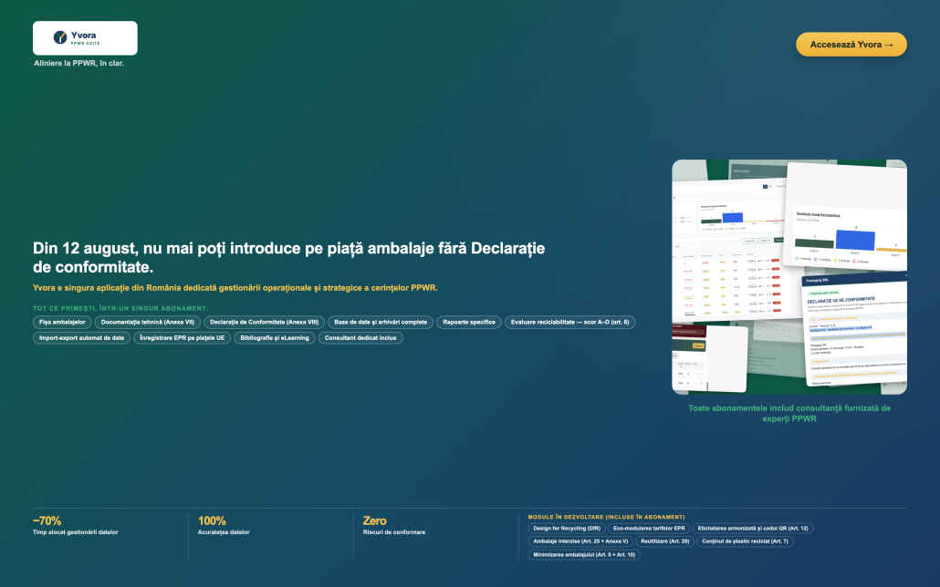Image resolution: width=940 pixels, height=587 pixels.
Task: Click the Yvora PPWR Suite logo
Action: click(85, 37)
